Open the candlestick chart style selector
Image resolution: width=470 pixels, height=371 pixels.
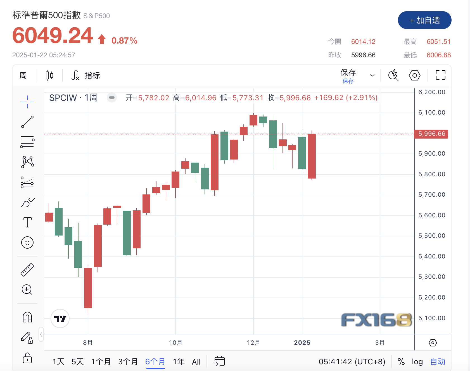(49, 75)
